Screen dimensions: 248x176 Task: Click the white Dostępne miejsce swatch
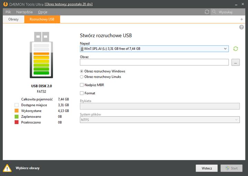tap(17, 105)
